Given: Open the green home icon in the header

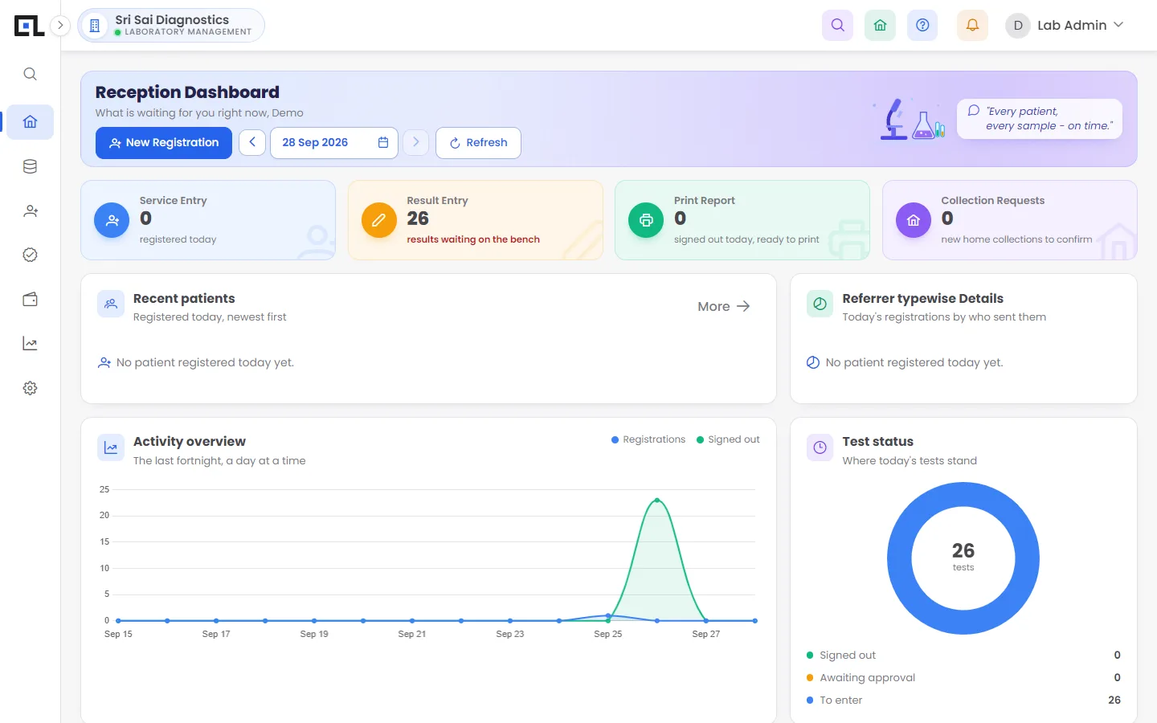Looking at the screenshot, I should click(880, 25).
